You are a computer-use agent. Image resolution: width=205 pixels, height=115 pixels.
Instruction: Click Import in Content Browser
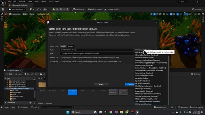pos(19,74)
